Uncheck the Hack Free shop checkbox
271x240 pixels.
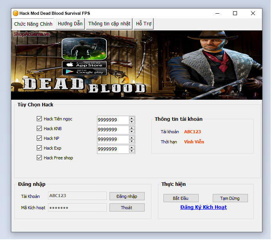[39, 158]
